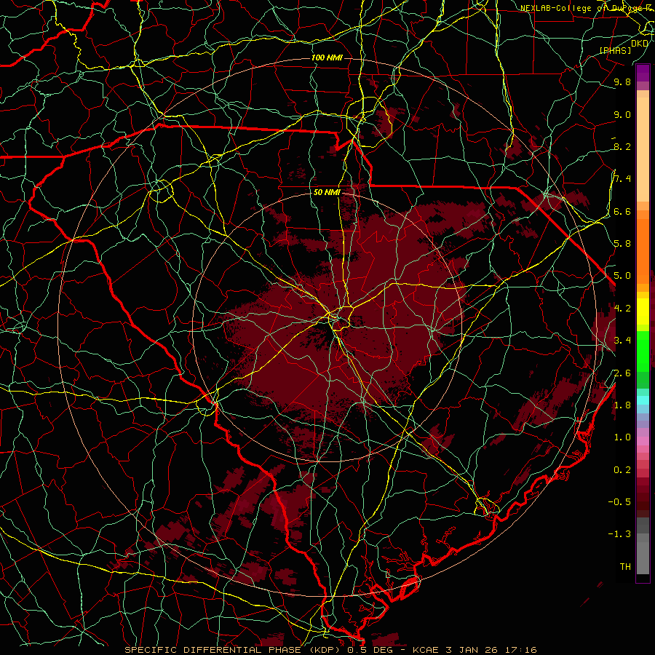
Task: Click the 7.4 value on the color scale
Action: pos(622,179)
